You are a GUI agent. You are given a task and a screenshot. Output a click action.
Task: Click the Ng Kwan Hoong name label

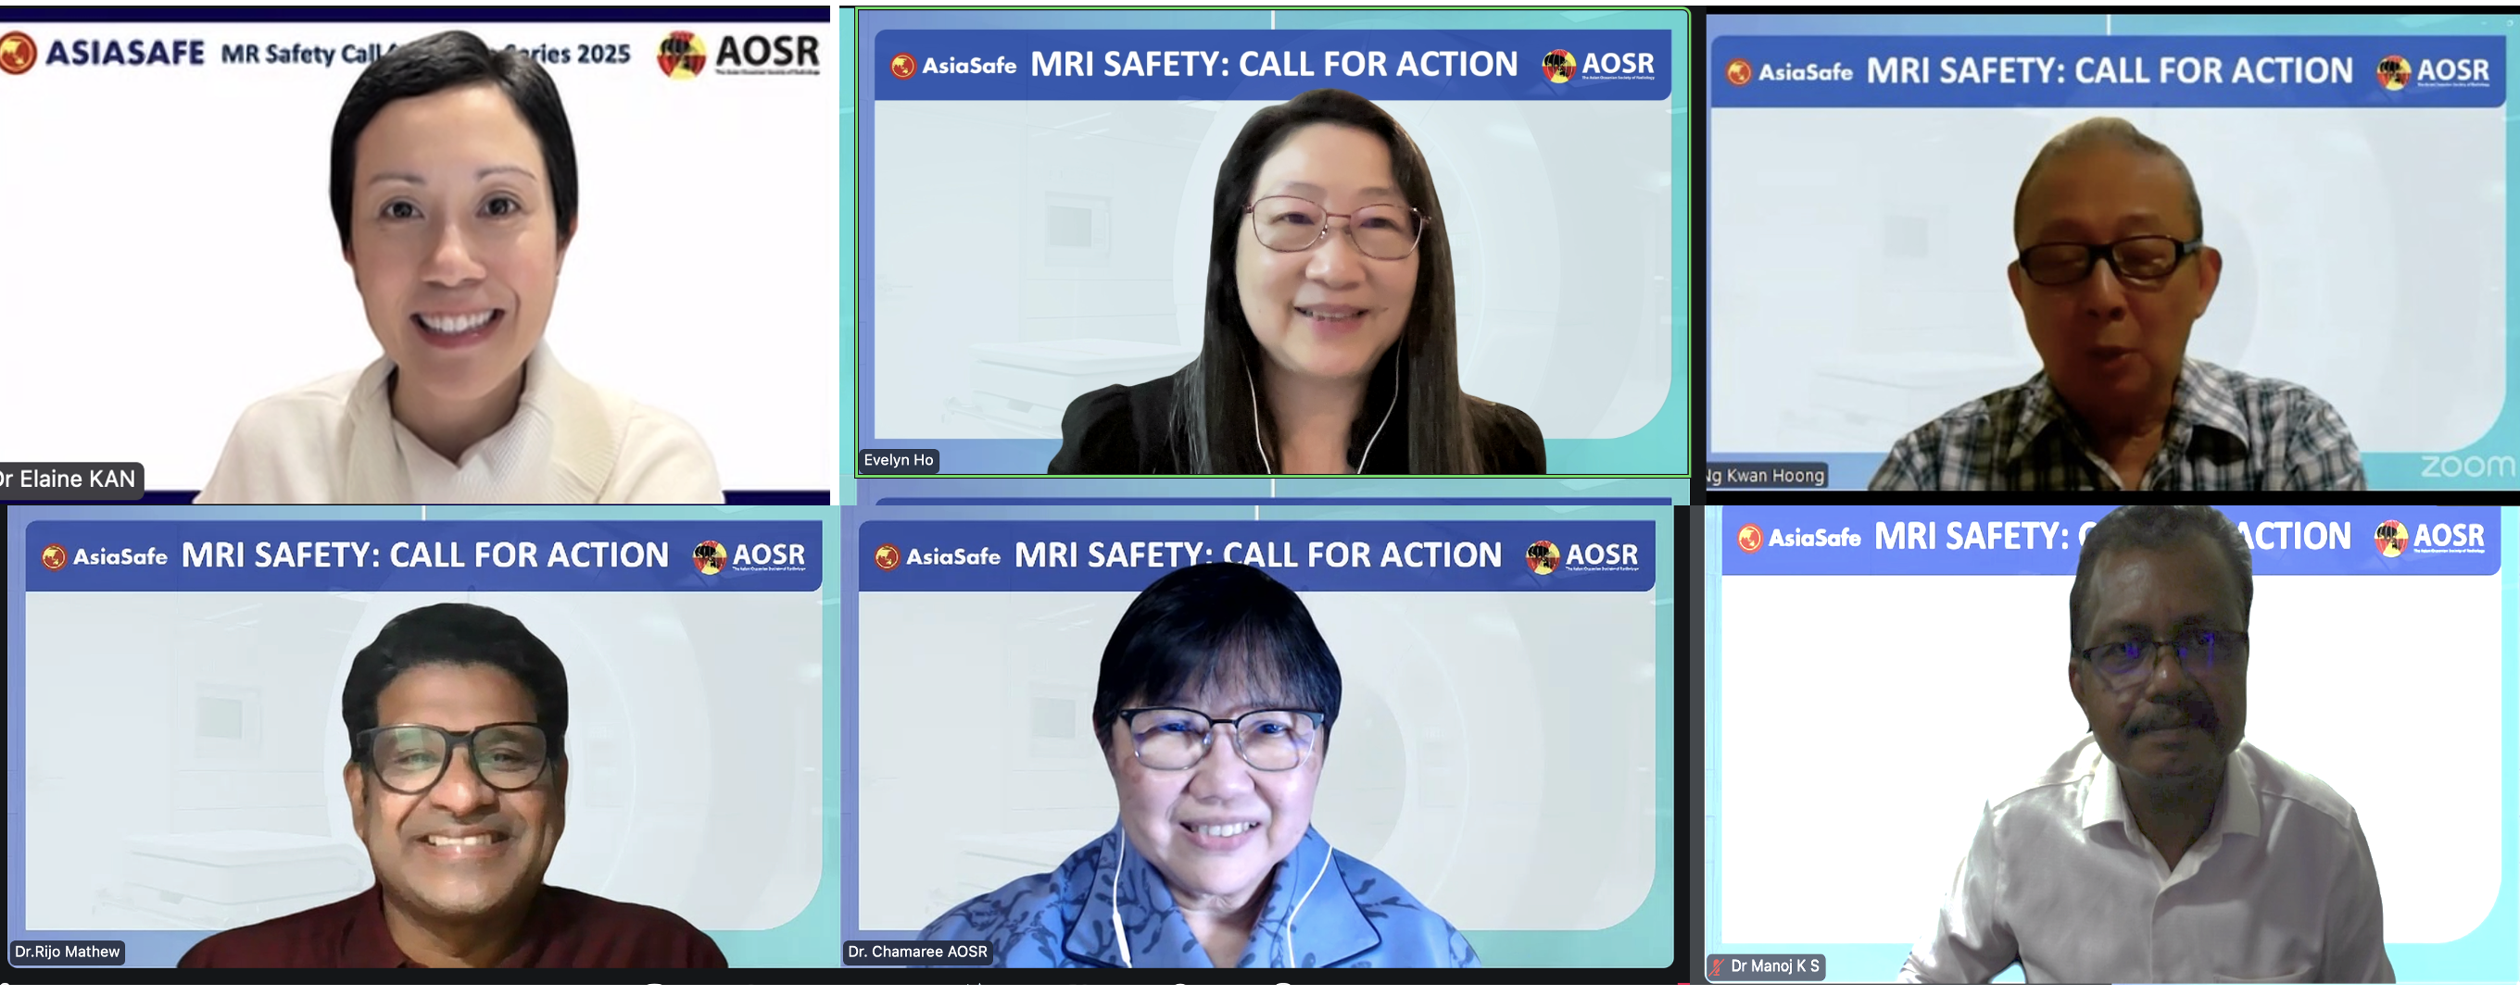pos(1766,476)
